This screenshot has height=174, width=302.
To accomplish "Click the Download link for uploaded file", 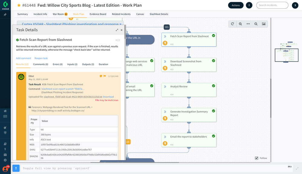I will coord(109,97).
